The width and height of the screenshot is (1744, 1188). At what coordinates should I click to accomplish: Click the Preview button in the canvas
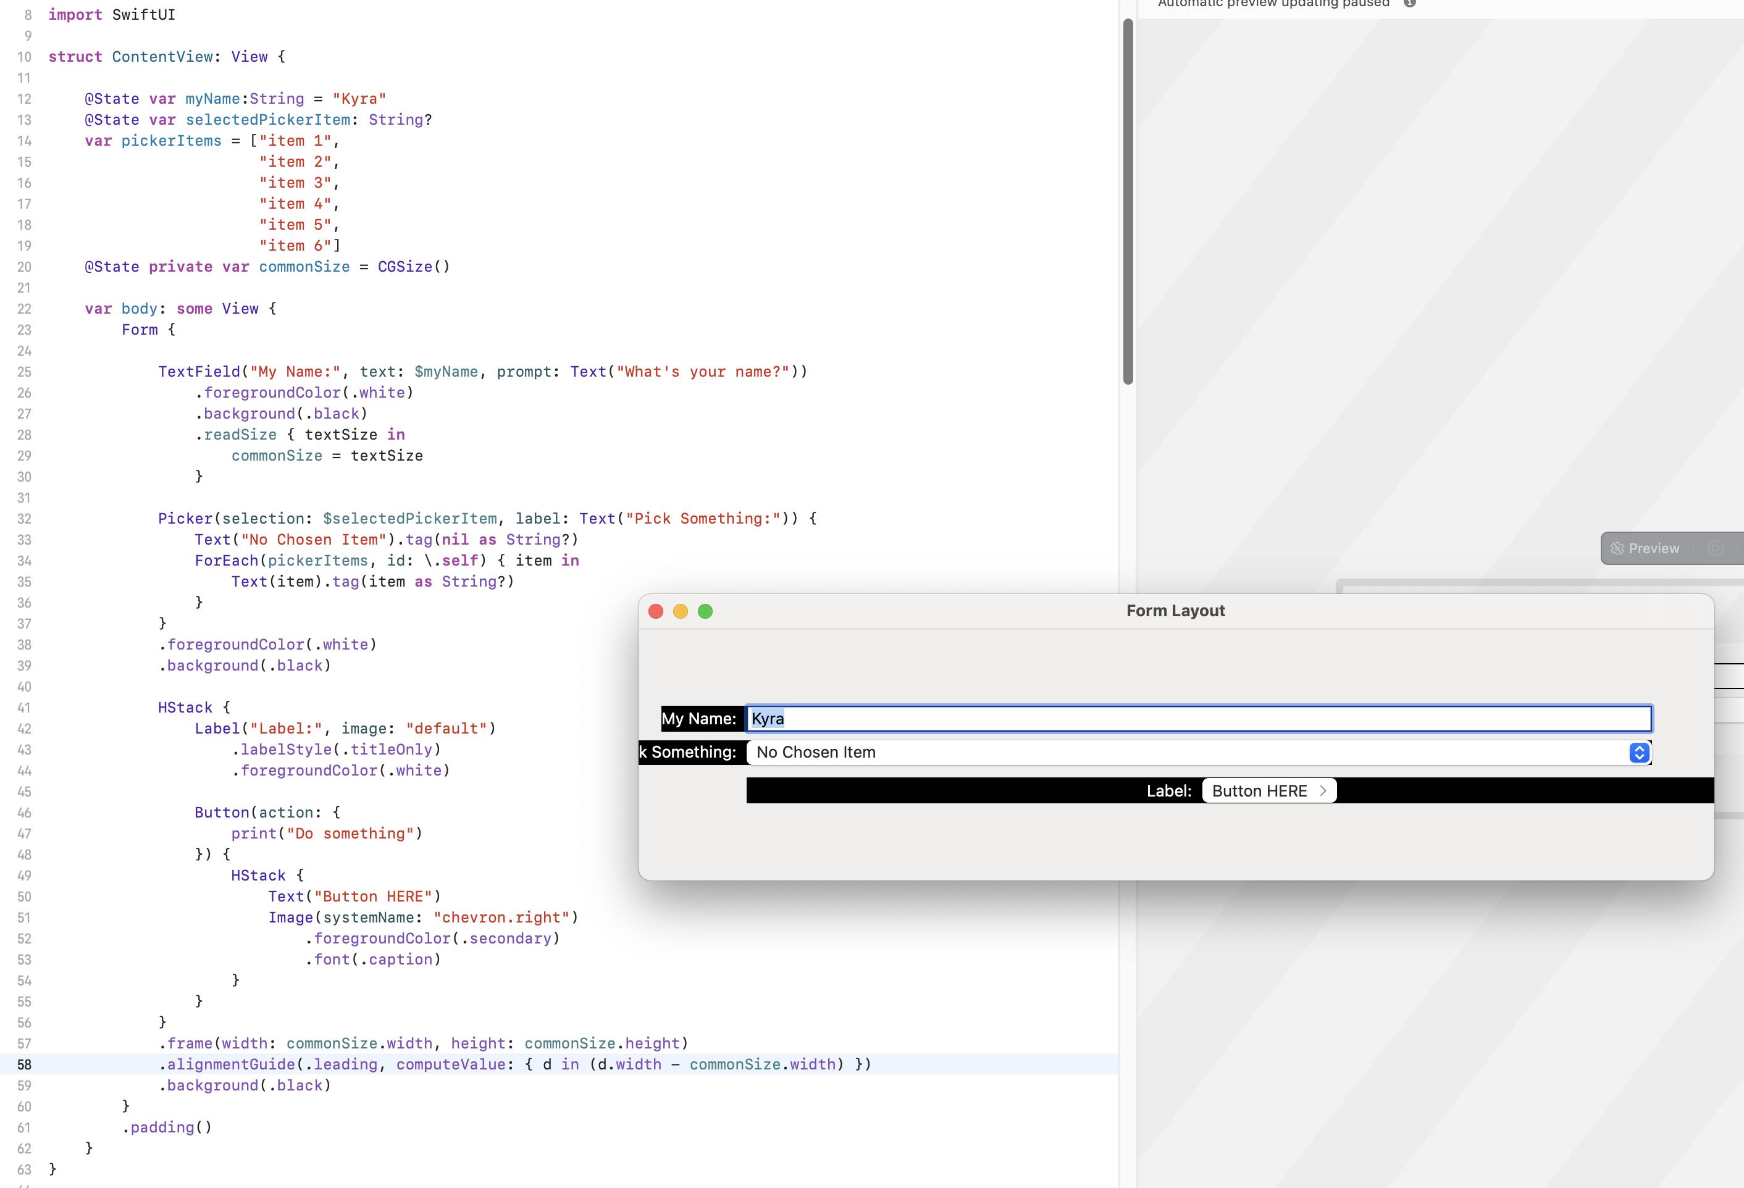point(1645,548)
